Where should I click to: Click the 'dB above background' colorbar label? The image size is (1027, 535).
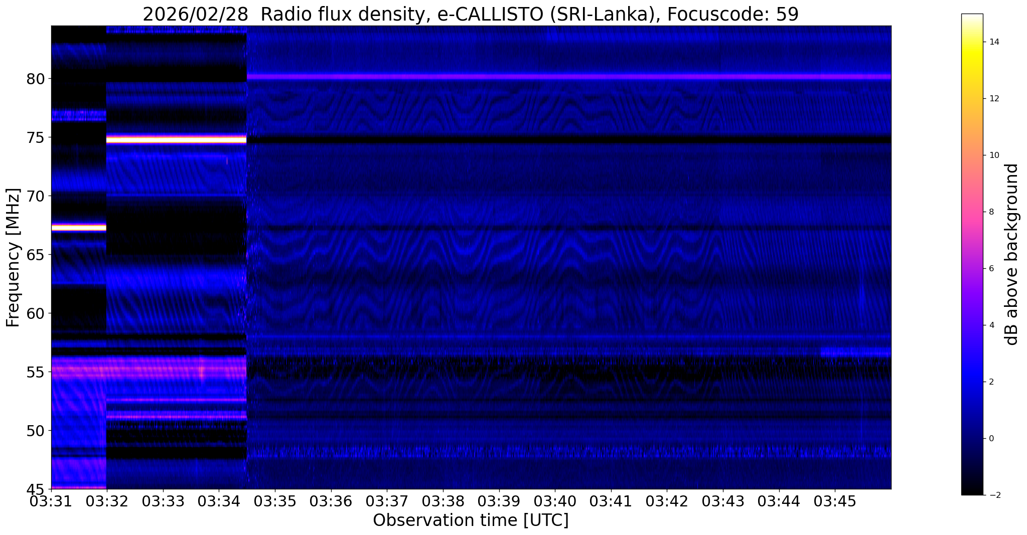(1012, 254)
